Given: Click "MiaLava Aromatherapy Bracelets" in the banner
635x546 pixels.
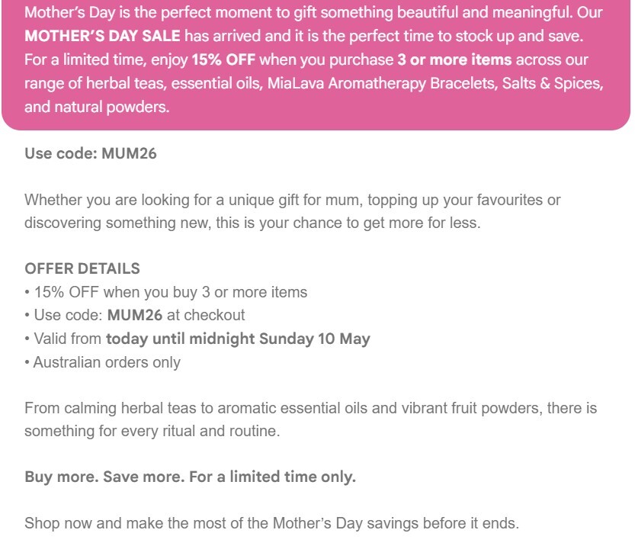Looking at the screenshot, I should click(x=380, y=84).
